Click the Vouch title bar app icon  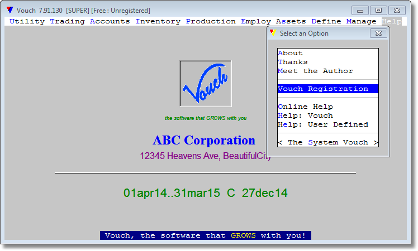coord(10,10)
